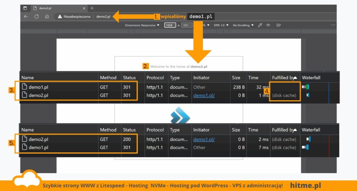Click (disk cache) cell in upper table
The image size is (357, 191).
pos(284,95)
